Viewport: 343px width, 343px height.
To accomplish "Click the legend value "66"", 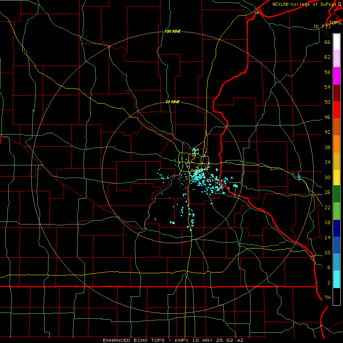I will [327, 42].
